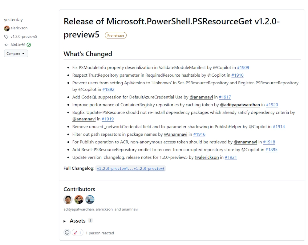The width and height of the screenshot is (308, 245).
Task: Click the commit icon beside 80d1ef0
Action: click(x=6, y=45)
